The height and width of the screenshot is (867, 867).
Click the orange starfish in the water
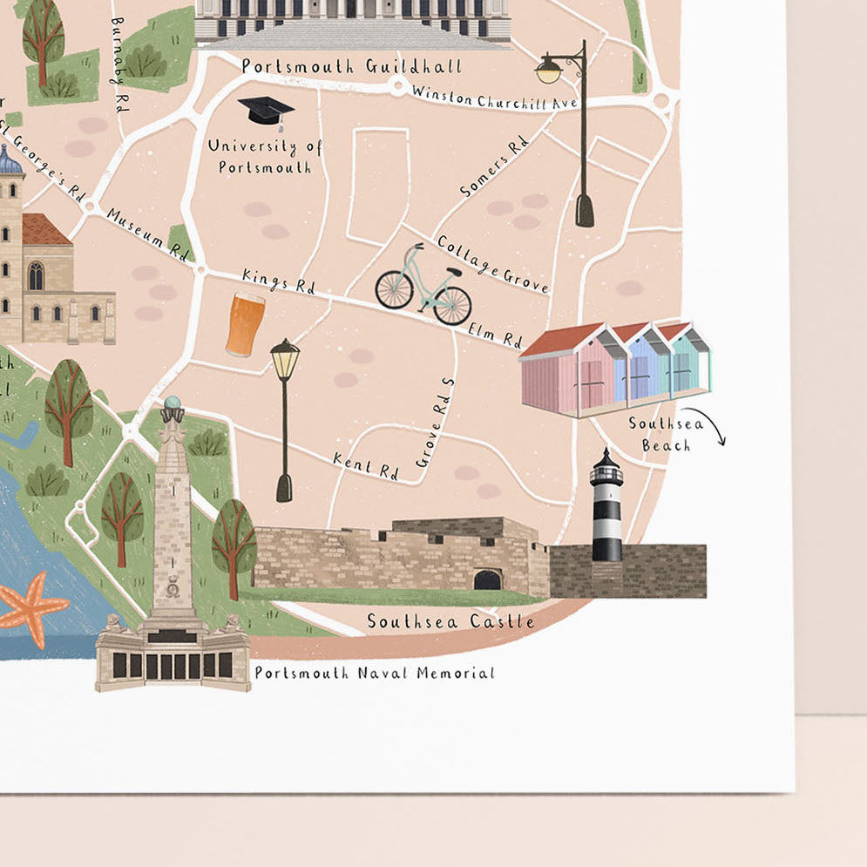(32, 609)
